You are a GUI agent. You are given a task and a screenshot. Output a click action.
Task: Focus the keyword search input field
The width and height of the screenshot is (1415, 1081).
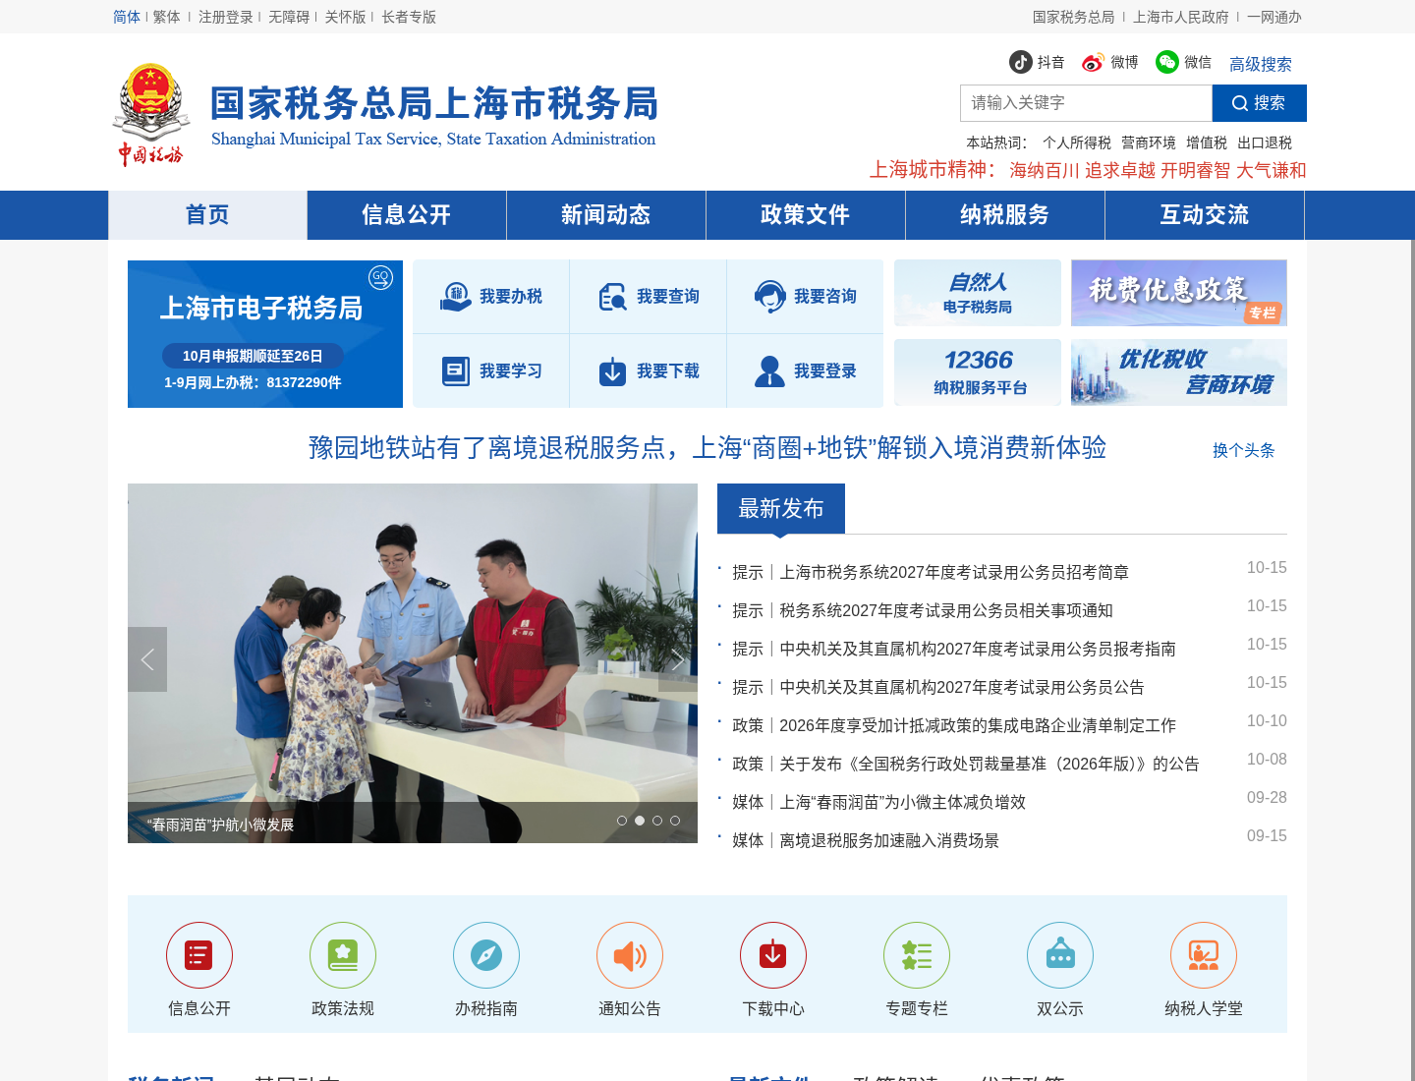point(1086,103)
